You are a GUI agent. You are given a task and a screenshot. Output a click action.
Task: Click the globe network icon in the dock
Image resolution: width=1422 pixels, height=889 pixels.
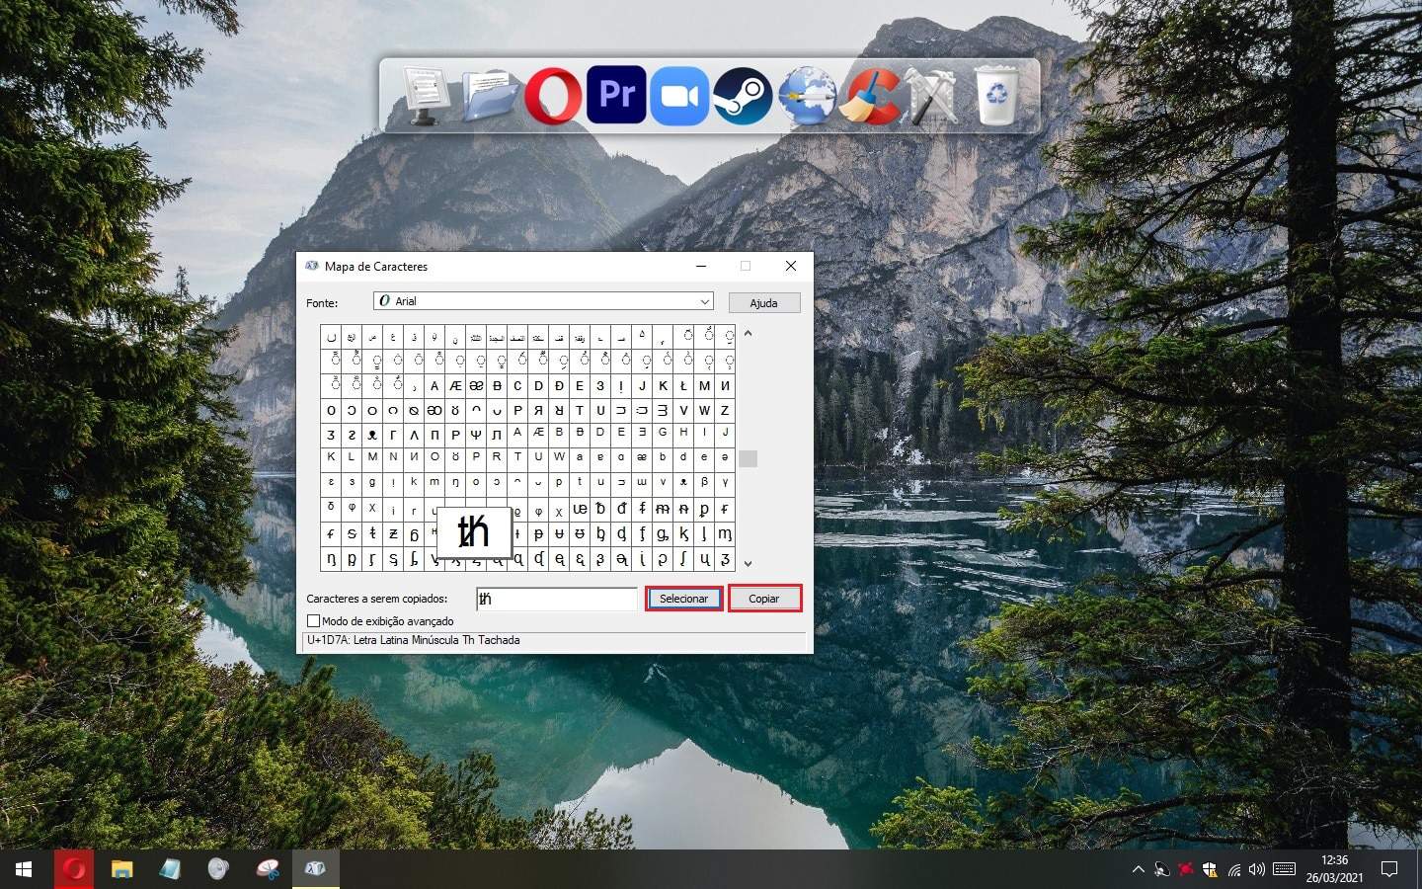click(x=807, y=95)
